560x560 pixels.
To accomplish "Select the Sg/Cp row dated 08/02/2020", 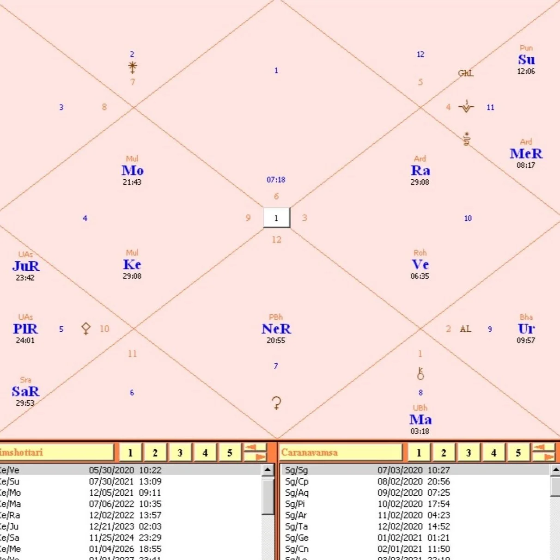I will [x=415, y=481].
